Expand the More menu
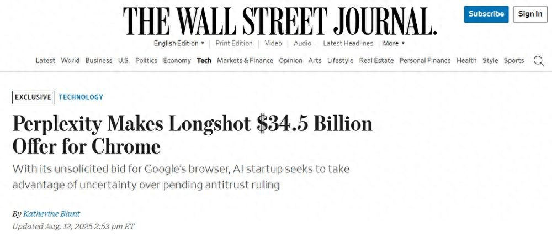 (x=394, y=43)
